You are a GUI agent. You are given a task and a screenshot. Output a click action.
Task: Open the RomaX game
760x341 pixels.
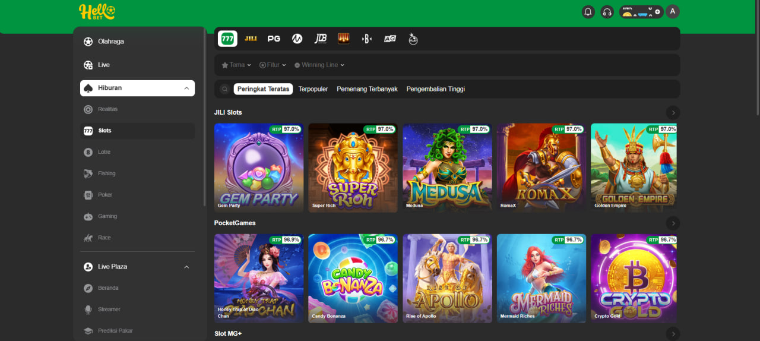(x=541, y=168)
